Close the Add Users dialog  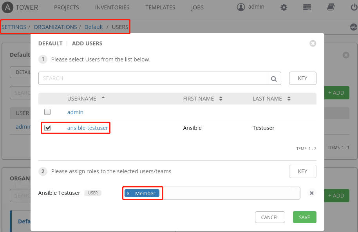[x=313, y=43]
